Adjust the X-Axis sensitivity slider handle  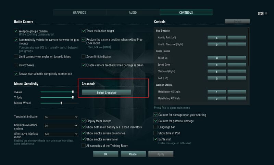[x=73, y=92]
